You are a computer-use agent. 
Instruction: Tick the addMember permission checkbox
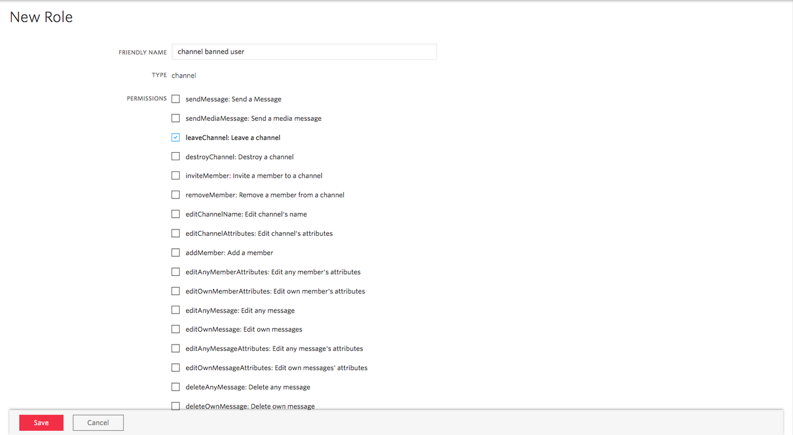[176, 252]
